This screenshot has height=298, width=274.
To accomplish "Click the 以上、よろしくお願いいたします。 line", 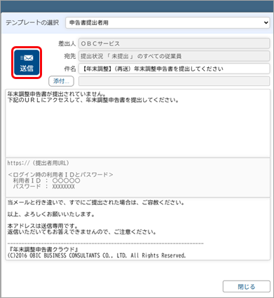I will click(51, 214).
